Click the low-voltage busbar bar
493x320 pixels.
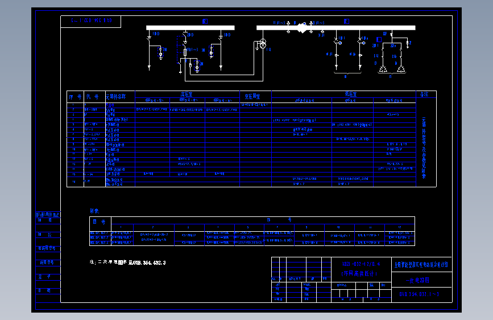click(336, 28)
